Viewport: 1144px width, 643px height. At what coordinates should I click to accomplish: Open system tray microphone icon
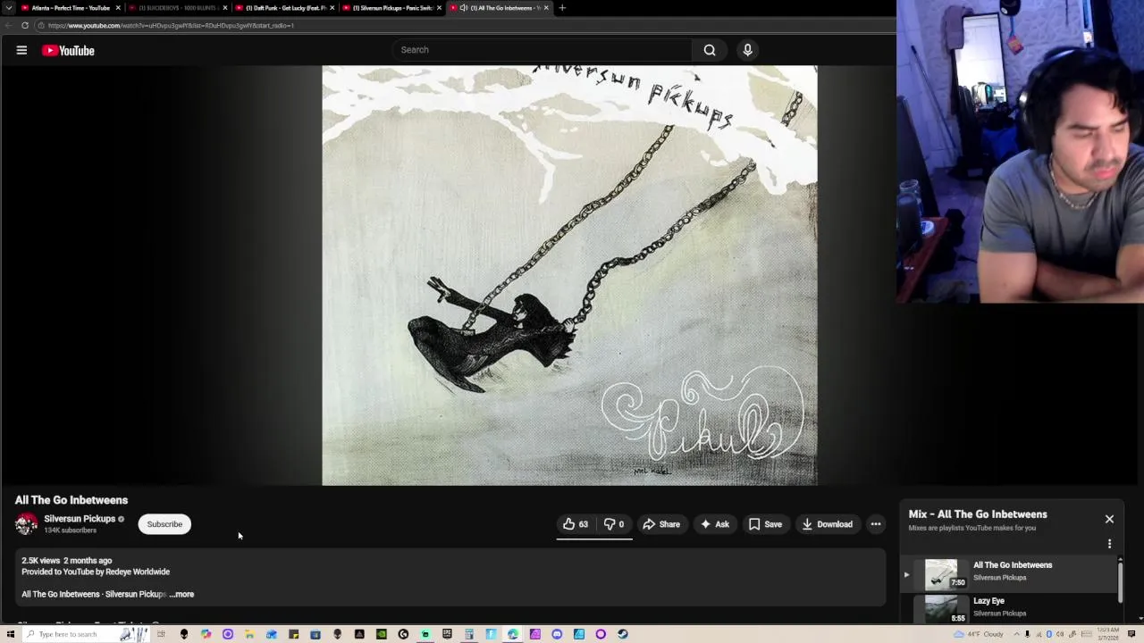click(1027, 634)
